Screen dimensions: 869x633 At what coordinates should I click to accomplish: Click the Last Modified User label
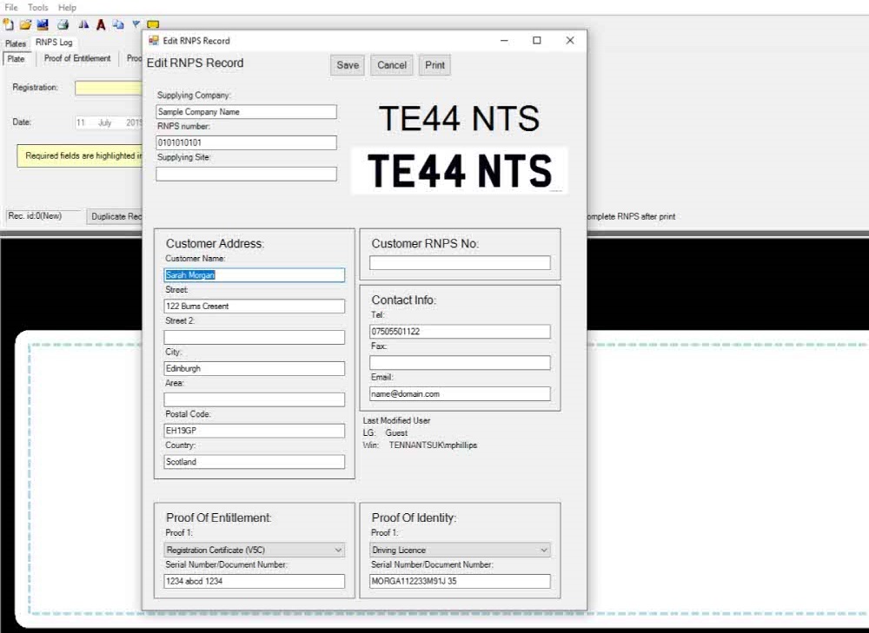(x=396, y=420)
